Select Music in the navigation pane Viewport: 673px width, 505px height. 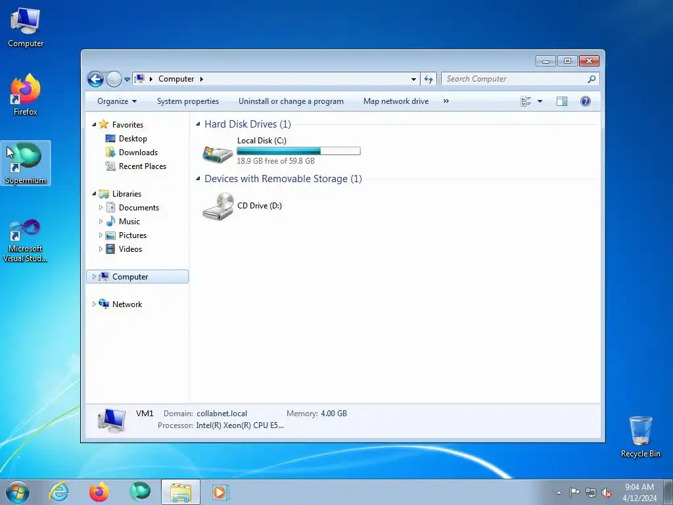click(129, 222)
